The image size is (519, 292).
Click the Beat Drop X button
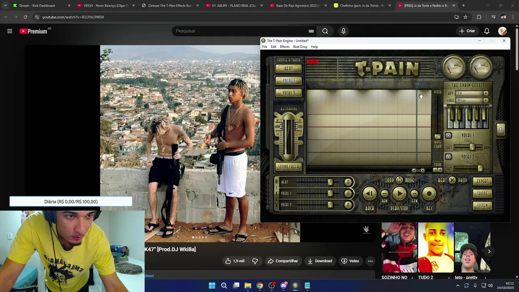452,180
